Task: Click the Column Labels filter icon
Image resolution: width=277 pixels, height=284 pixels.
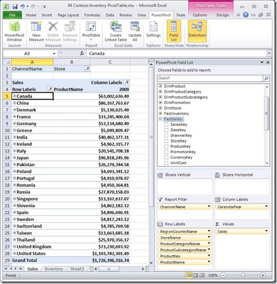Action: tap(127, 82)
